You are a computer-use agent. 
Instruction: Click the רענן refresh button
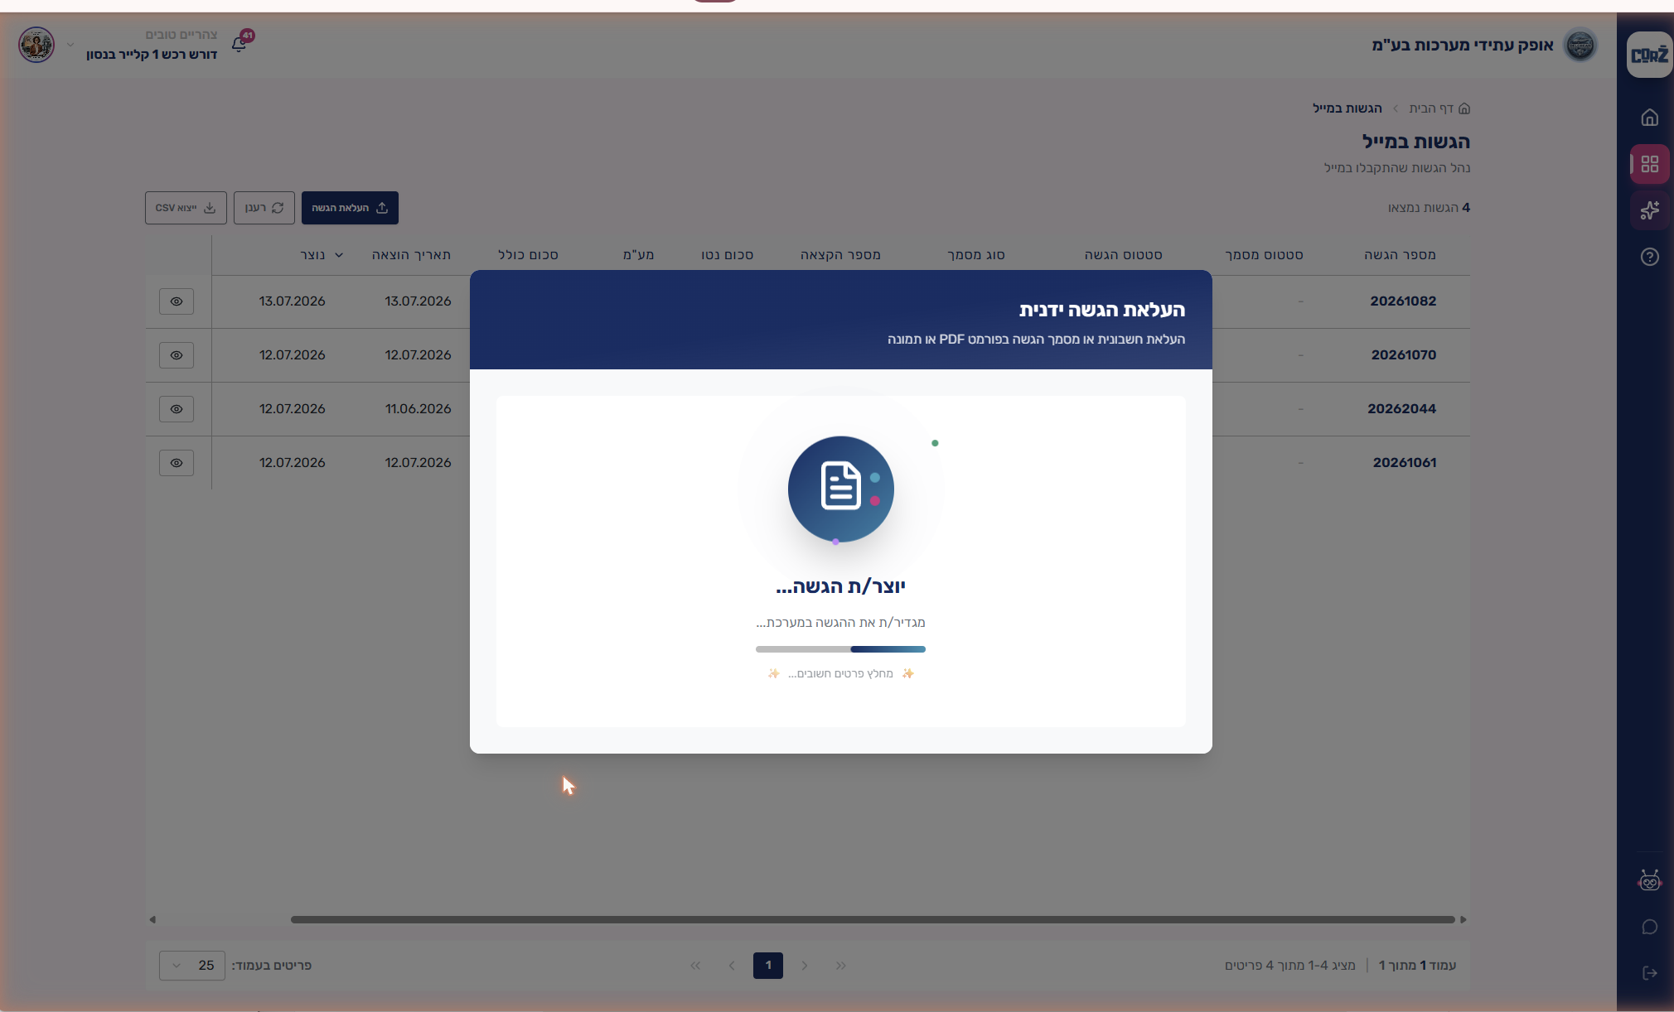point(264,208)
